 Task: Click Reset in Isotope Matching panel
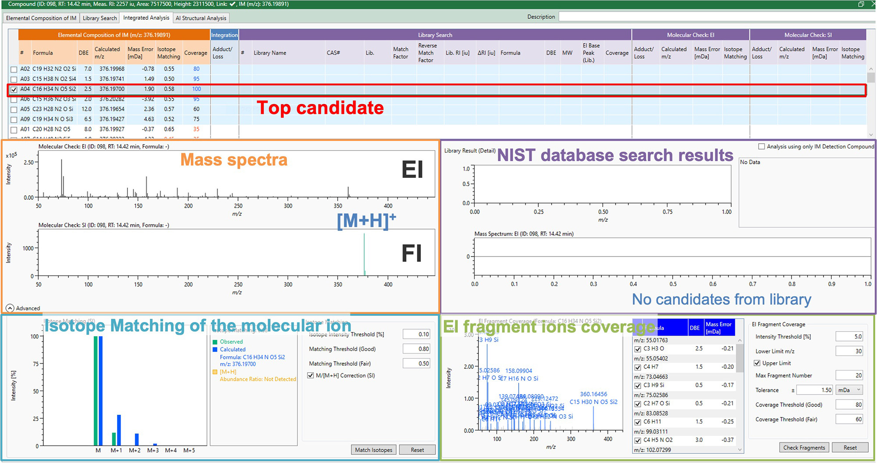[x=417, y=450]
